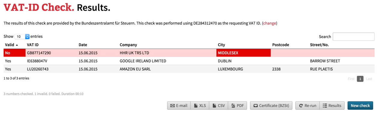Sort table by Company column

pyautogui.click(x=128, y=45)
